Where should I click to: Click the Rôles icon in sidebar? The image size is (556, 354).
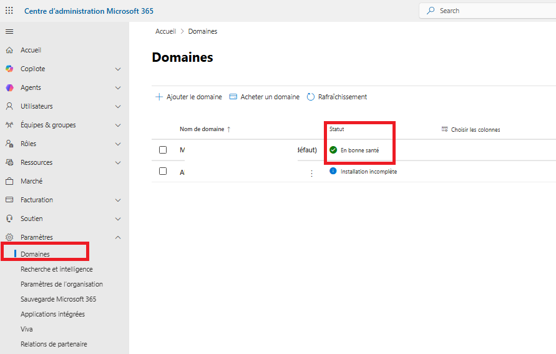pos(9,144)
